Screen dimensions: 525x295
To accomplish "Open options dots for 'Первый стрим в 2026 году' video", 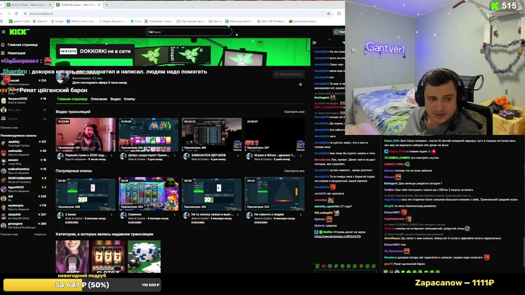I will pyautogui.click(x=112, y=155).
